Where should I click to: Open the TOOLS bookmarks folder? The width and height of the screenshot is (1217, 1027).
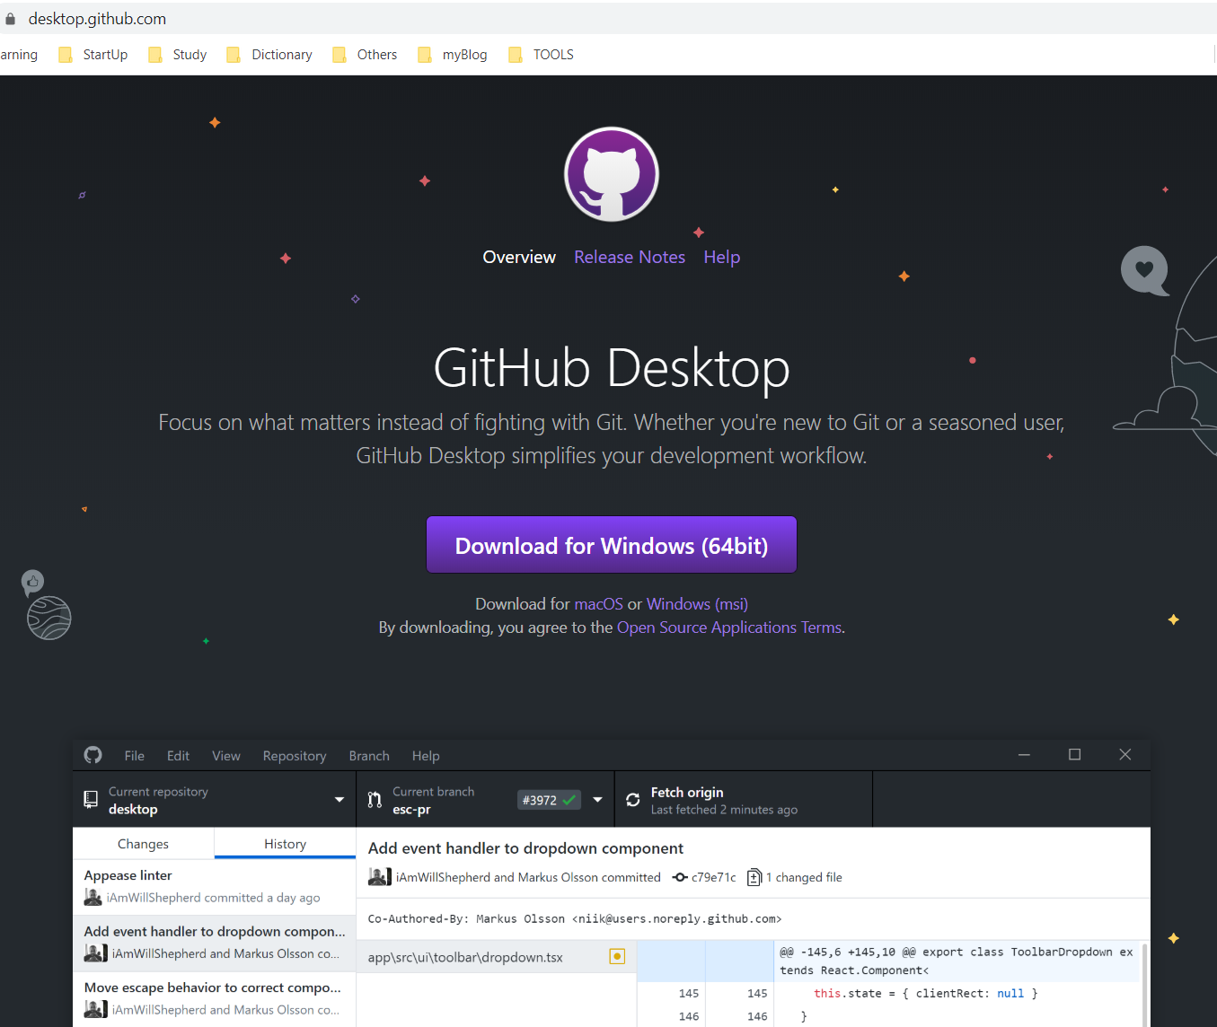[541, 55]
